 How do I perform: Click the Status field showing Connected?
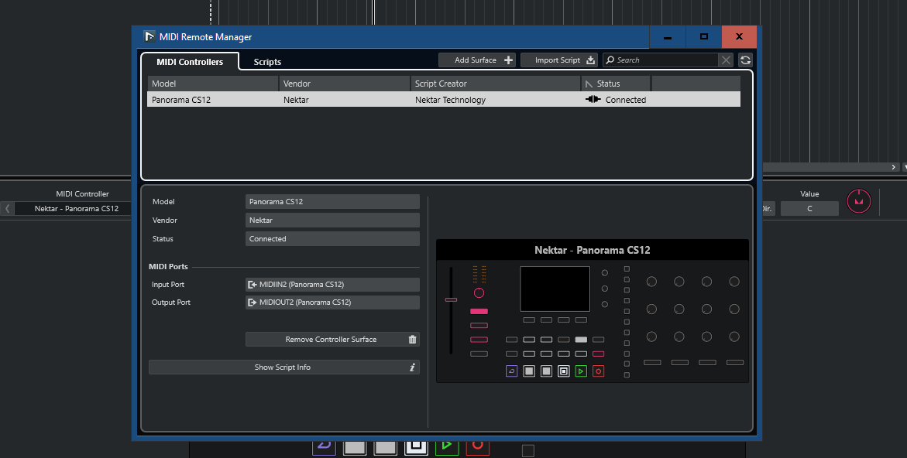pyautogui.click(x=332, y=238)
